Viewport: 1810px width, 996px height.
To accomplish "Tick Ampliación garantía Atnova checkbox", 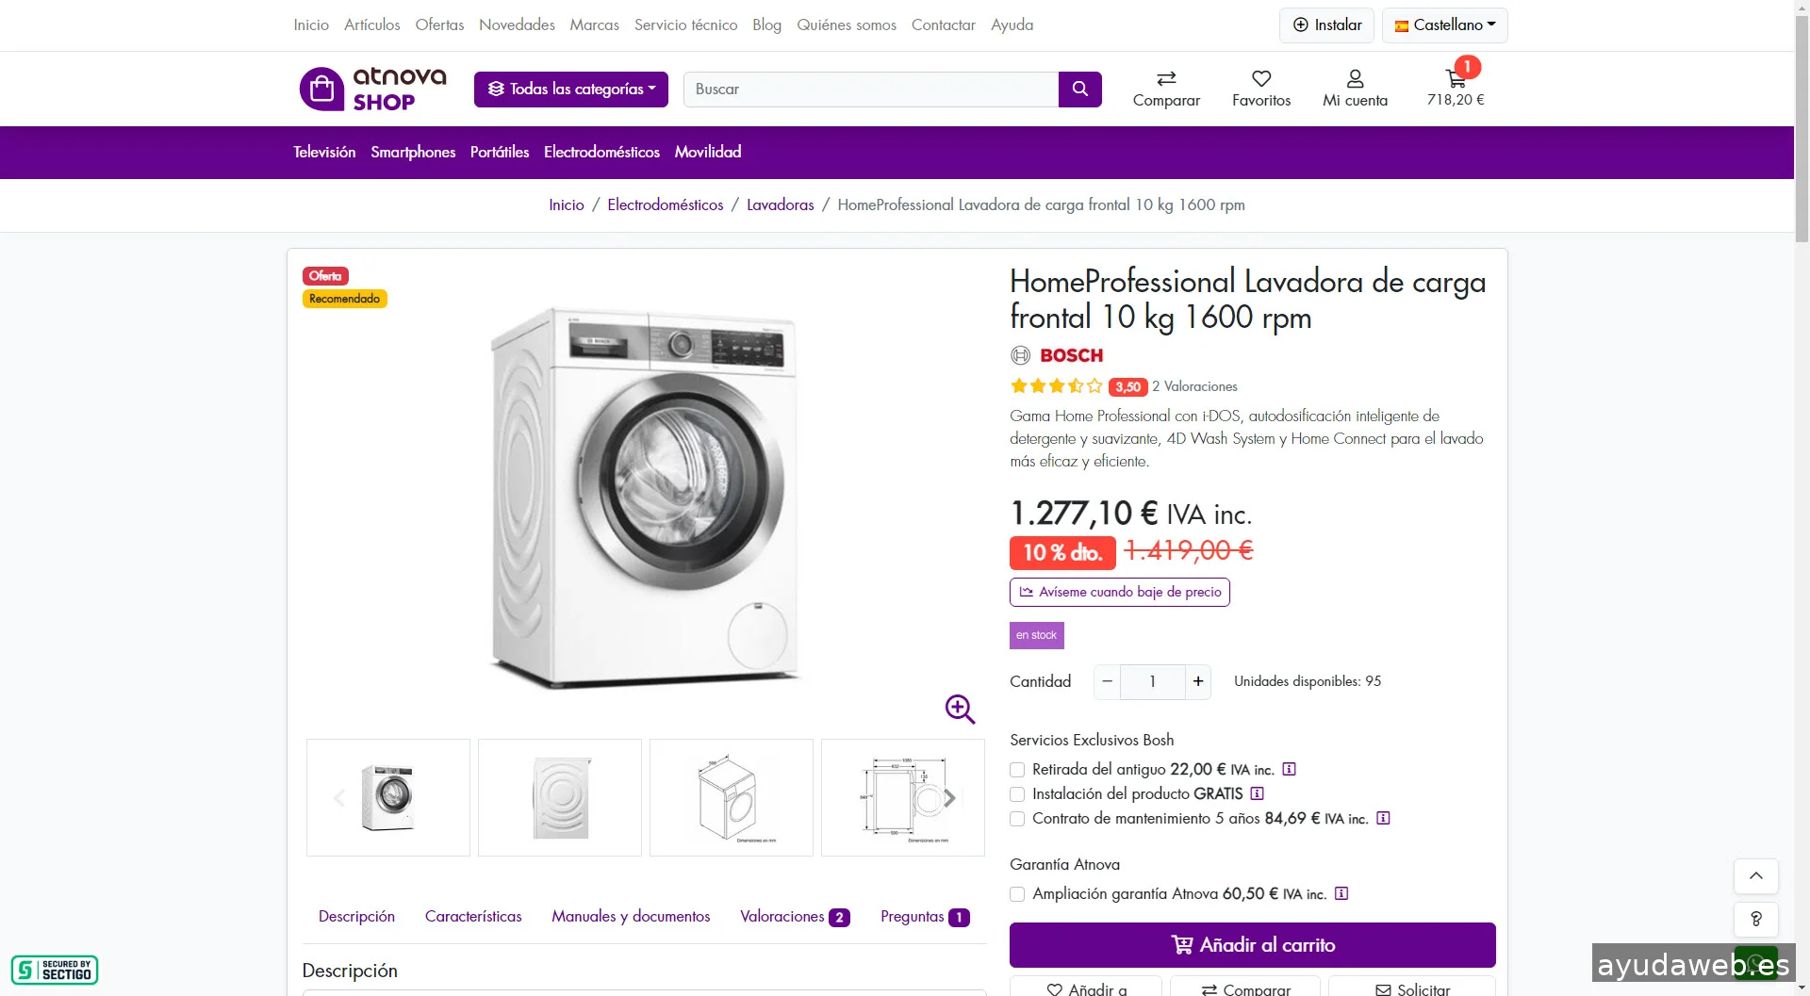I will [1017, 894].
